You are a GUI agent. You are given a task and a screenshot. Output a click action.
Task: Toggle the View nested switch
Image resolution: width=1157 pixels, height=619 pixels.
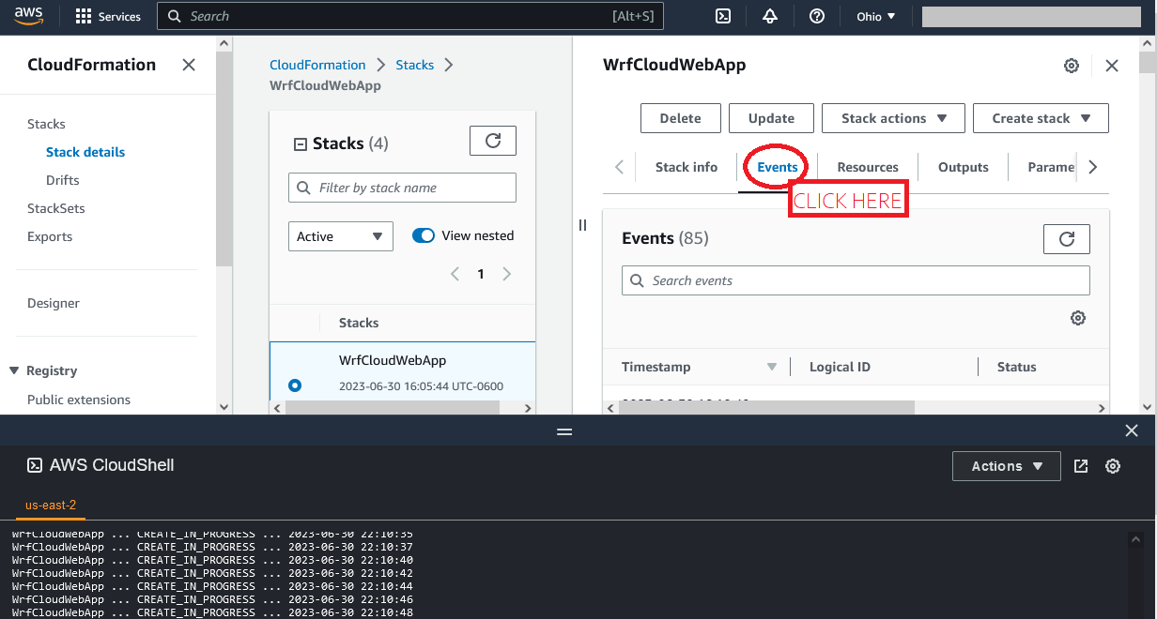tap(424, 235)
